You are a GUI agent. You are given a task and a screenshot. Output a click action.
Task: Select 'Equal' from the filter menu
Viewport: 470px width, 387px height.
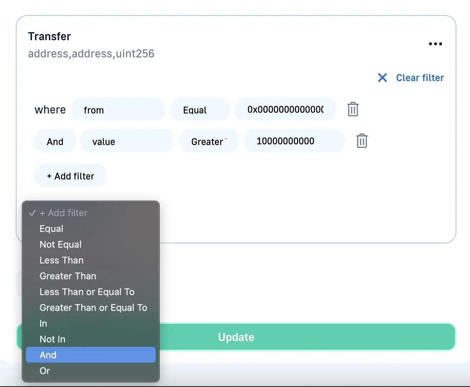coord(51,229)
